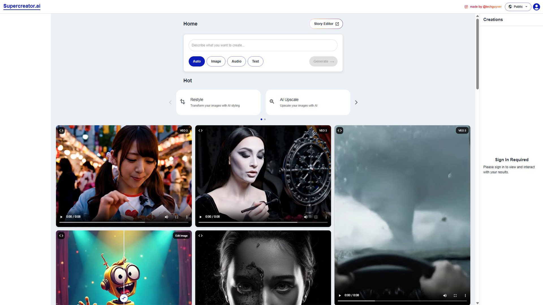Screen dimensions: 543x305
Task: Click the scrollbar up arrow
Action: coord(477,16)
